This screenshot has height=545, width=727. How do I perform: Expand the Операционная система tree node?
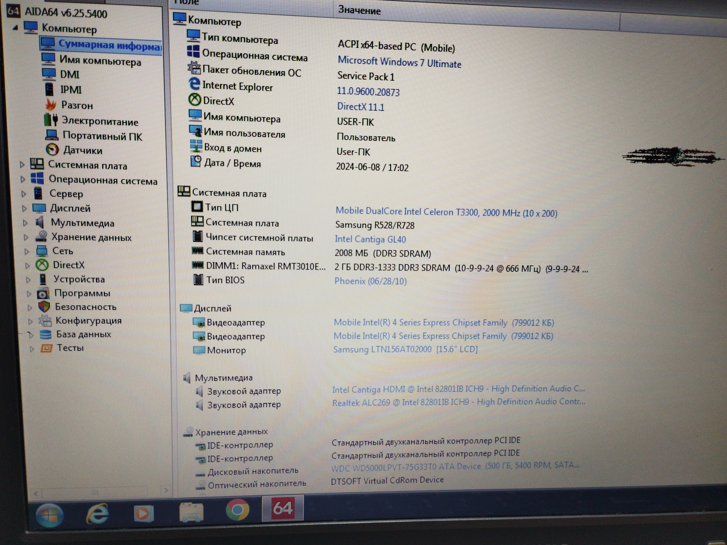(x=23, y=179)
